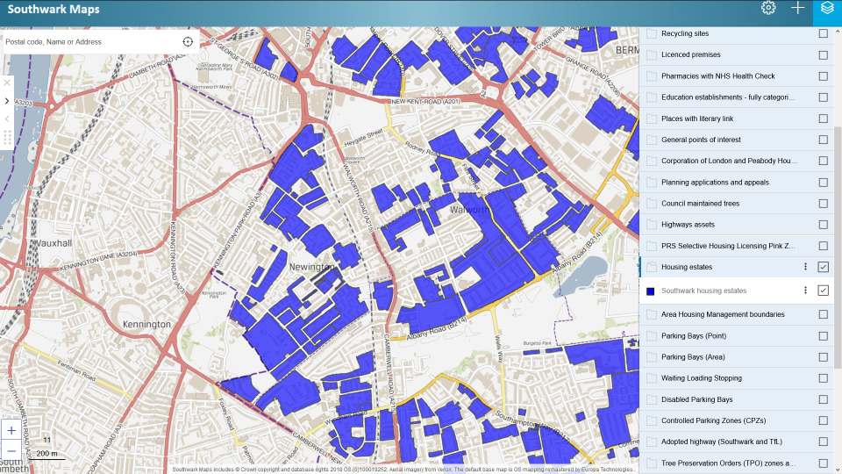Click the Southwark Maps title
The image size is (842, 474).
tap(54, 10)
